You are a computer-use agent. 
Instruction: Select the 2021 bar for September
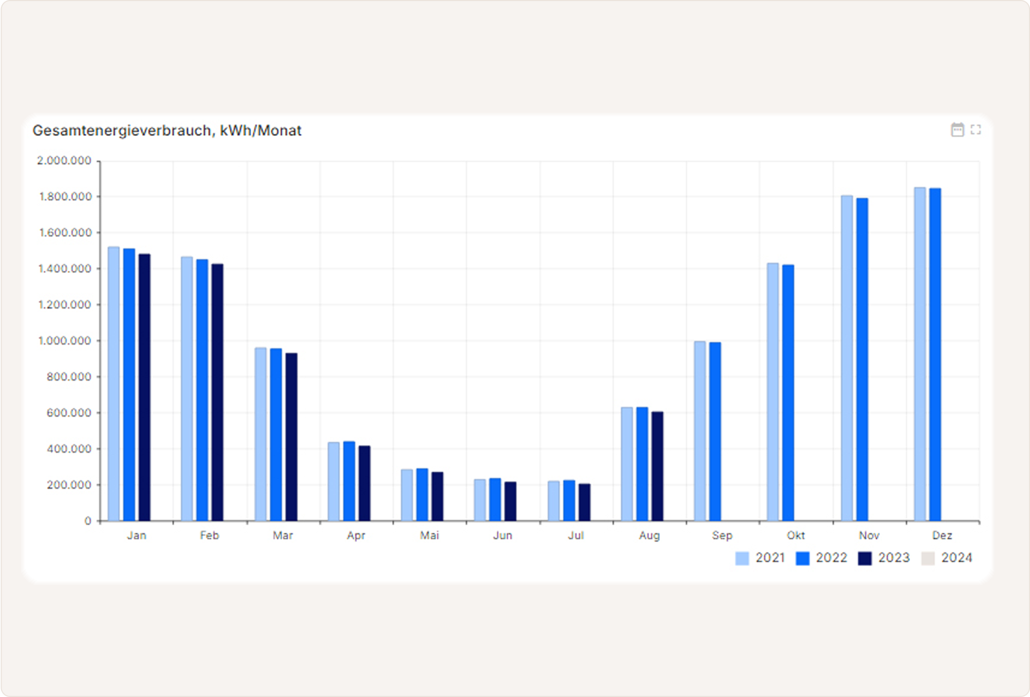[700, 431]
